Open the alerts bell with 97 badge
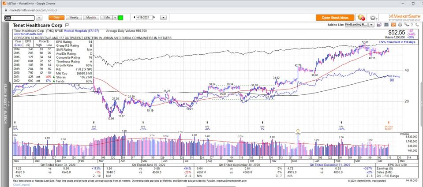 [361, 18]
